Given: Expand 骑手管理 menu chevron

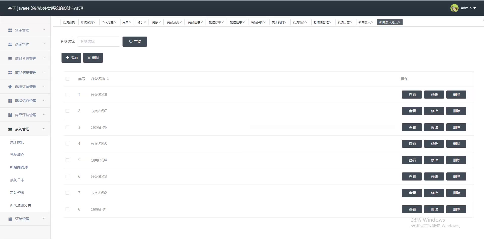Looking at the screenshot, I should [x=44, y=30].
